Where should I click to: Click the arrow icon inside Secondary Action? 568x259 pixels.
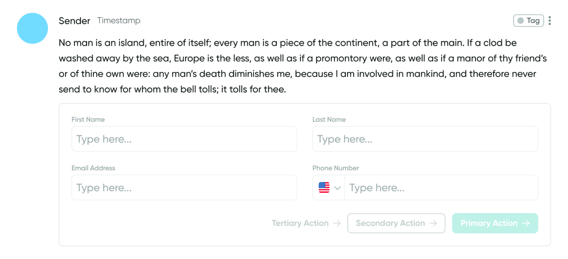click(433, 223)
